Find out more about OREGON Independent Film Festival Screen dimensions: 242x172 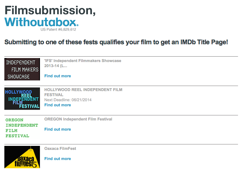tap(57, 129)
